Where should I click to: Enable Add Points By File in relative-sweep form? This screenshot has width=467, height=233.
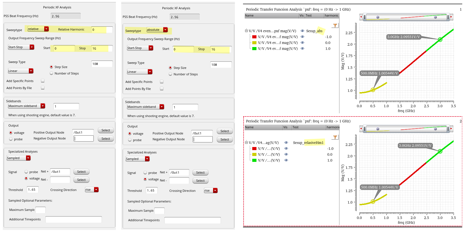click(43, 88)
